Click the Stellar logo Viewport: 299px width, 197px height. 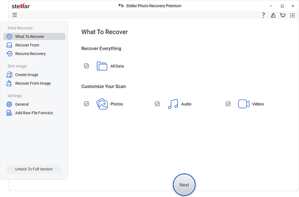click(21, 6)
